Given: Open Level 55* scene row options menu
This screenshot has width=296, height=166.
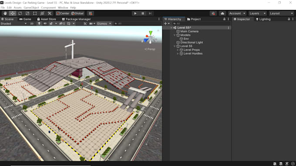Looking at the screenshot, I should pos(229,28).
